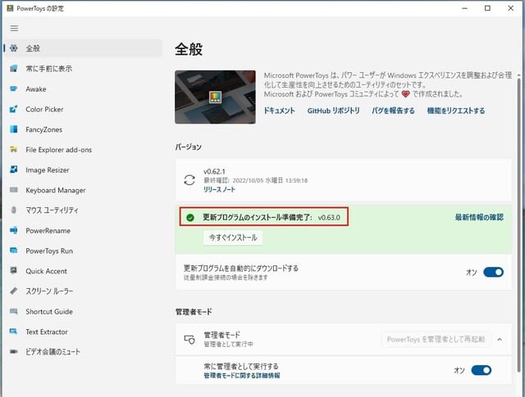Toggle 常に管理者として実行する switch
This screenshot has height=397, width=525.
coord(482,370)
